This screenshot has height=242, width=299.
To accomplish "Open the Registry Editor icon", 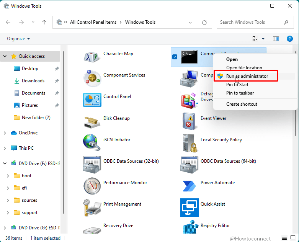I will 191,227.
